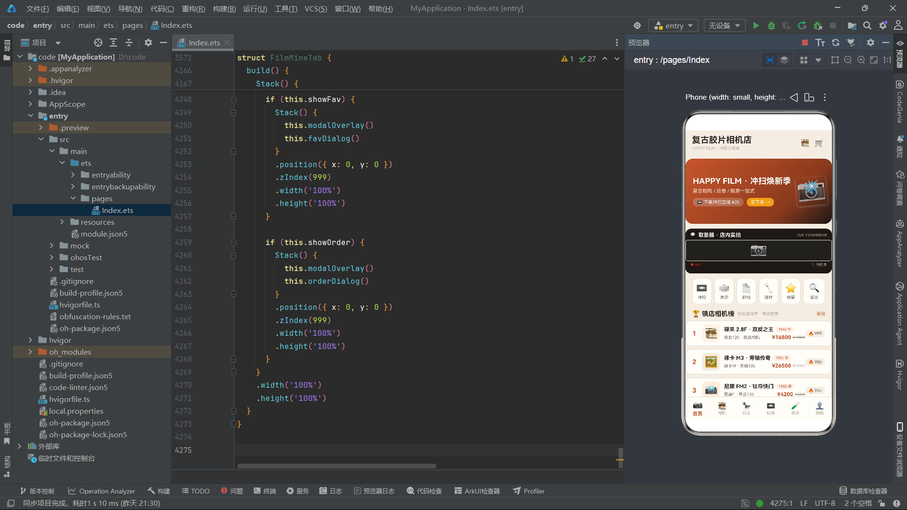
Task: Open search everywhere magnifier icon
Action: click(867, 25)
